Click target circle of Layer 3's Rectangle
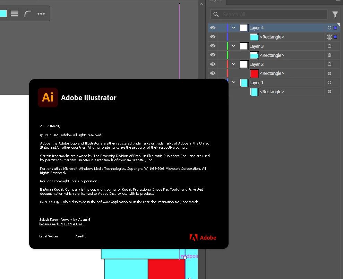The width and height of the screenshot is (343, 279). click(329, 55)
